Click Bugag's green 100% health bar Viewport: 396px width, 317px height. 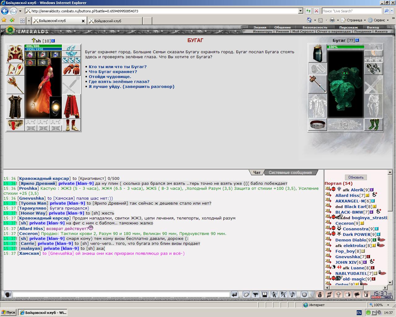[345, 47]
